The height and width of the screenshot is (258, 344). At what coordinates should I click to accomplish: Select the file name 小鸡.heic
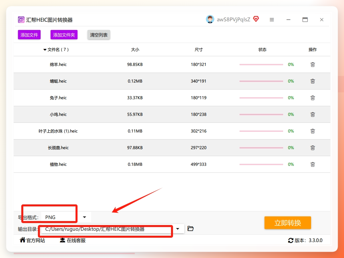(58, 115)
